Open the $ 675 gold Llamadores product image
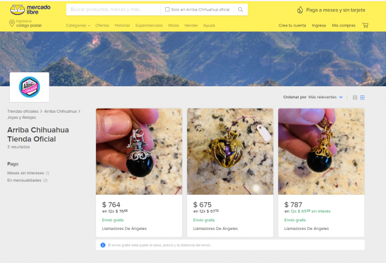This screenshot has height=263, width=386. (x=230, y=151)
